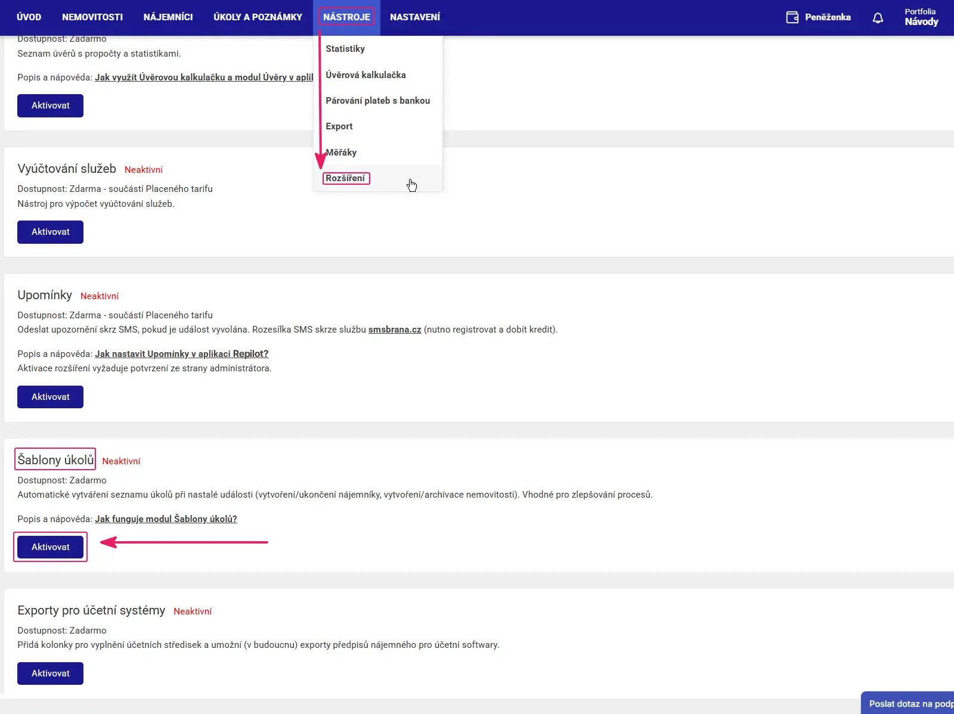This screenshot has height=714, width=954.
Task: Select Měřáky from the dropdown
Action: pos(378,153)
